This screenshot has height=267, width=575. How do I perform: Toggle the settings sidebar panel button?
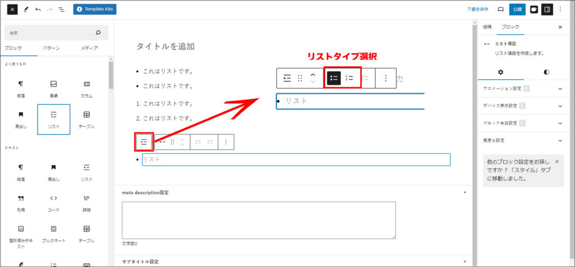coord(546,10)
